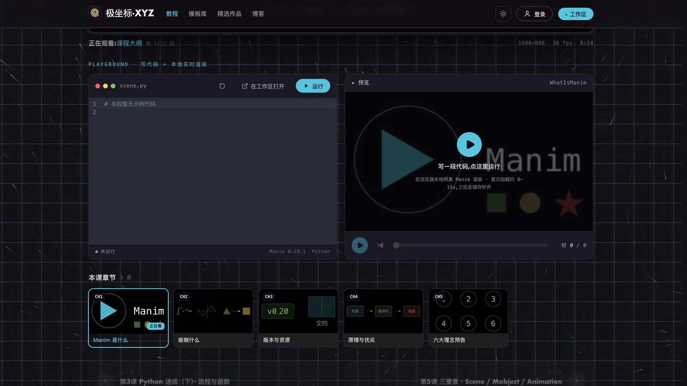
Task: Open chapter CH5 六大理念预告 thumbnail
Action: tap(468, 318)
